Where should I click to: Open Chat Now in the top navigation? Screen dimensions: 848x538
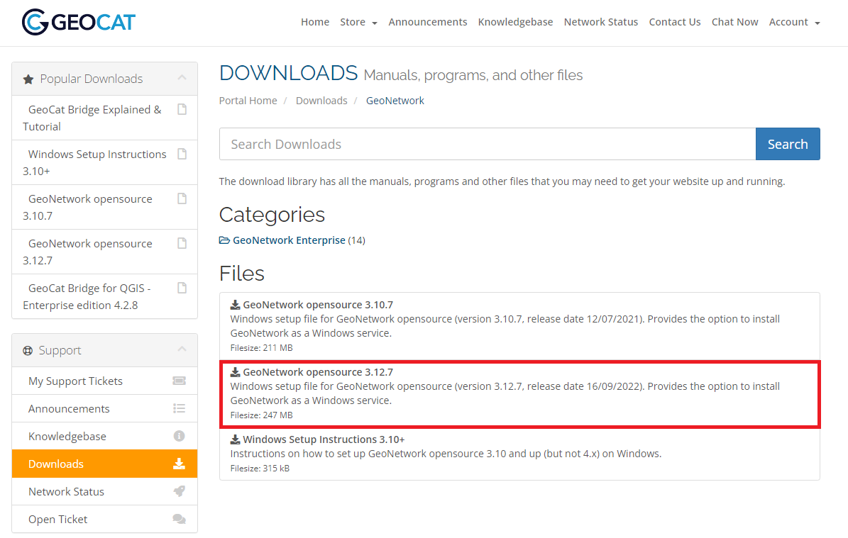tap(735, 22)
